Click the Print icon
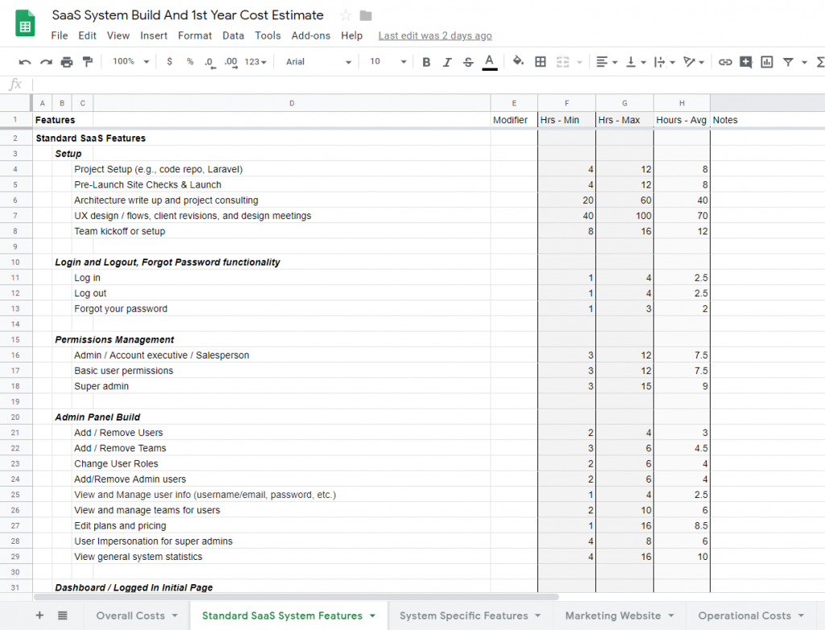Viewport: 825px width, 630px height. click(67, 62)
